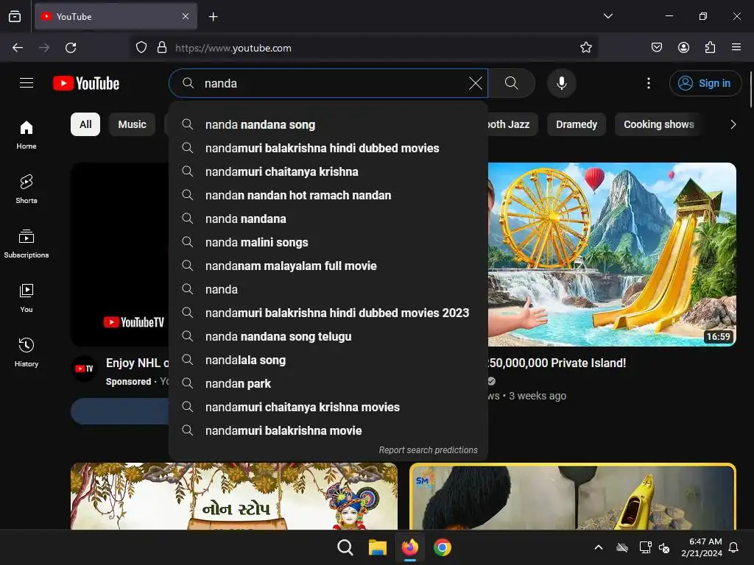This screenshot has width=754, height=565.
Task: Open the Firefox application menu
Action: (x=736, y=47)
